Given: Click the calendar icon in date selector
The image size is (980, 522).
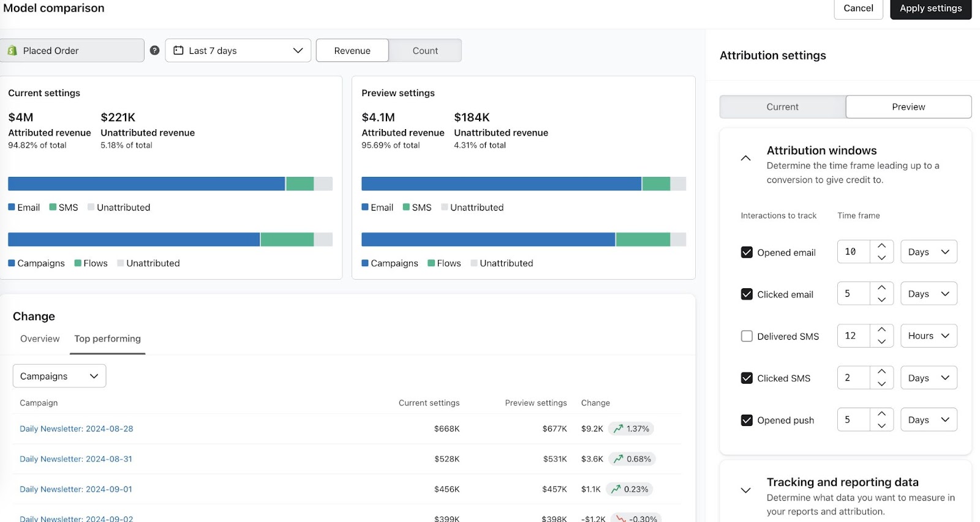Looking at the screenshot, I should 178,50.
